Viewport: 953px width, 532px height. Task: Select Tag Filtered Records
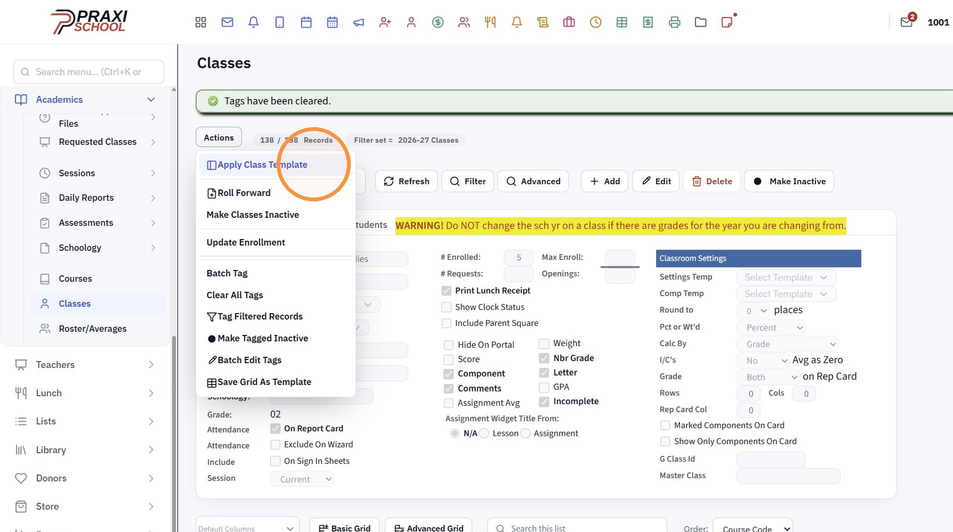[275, 316]
